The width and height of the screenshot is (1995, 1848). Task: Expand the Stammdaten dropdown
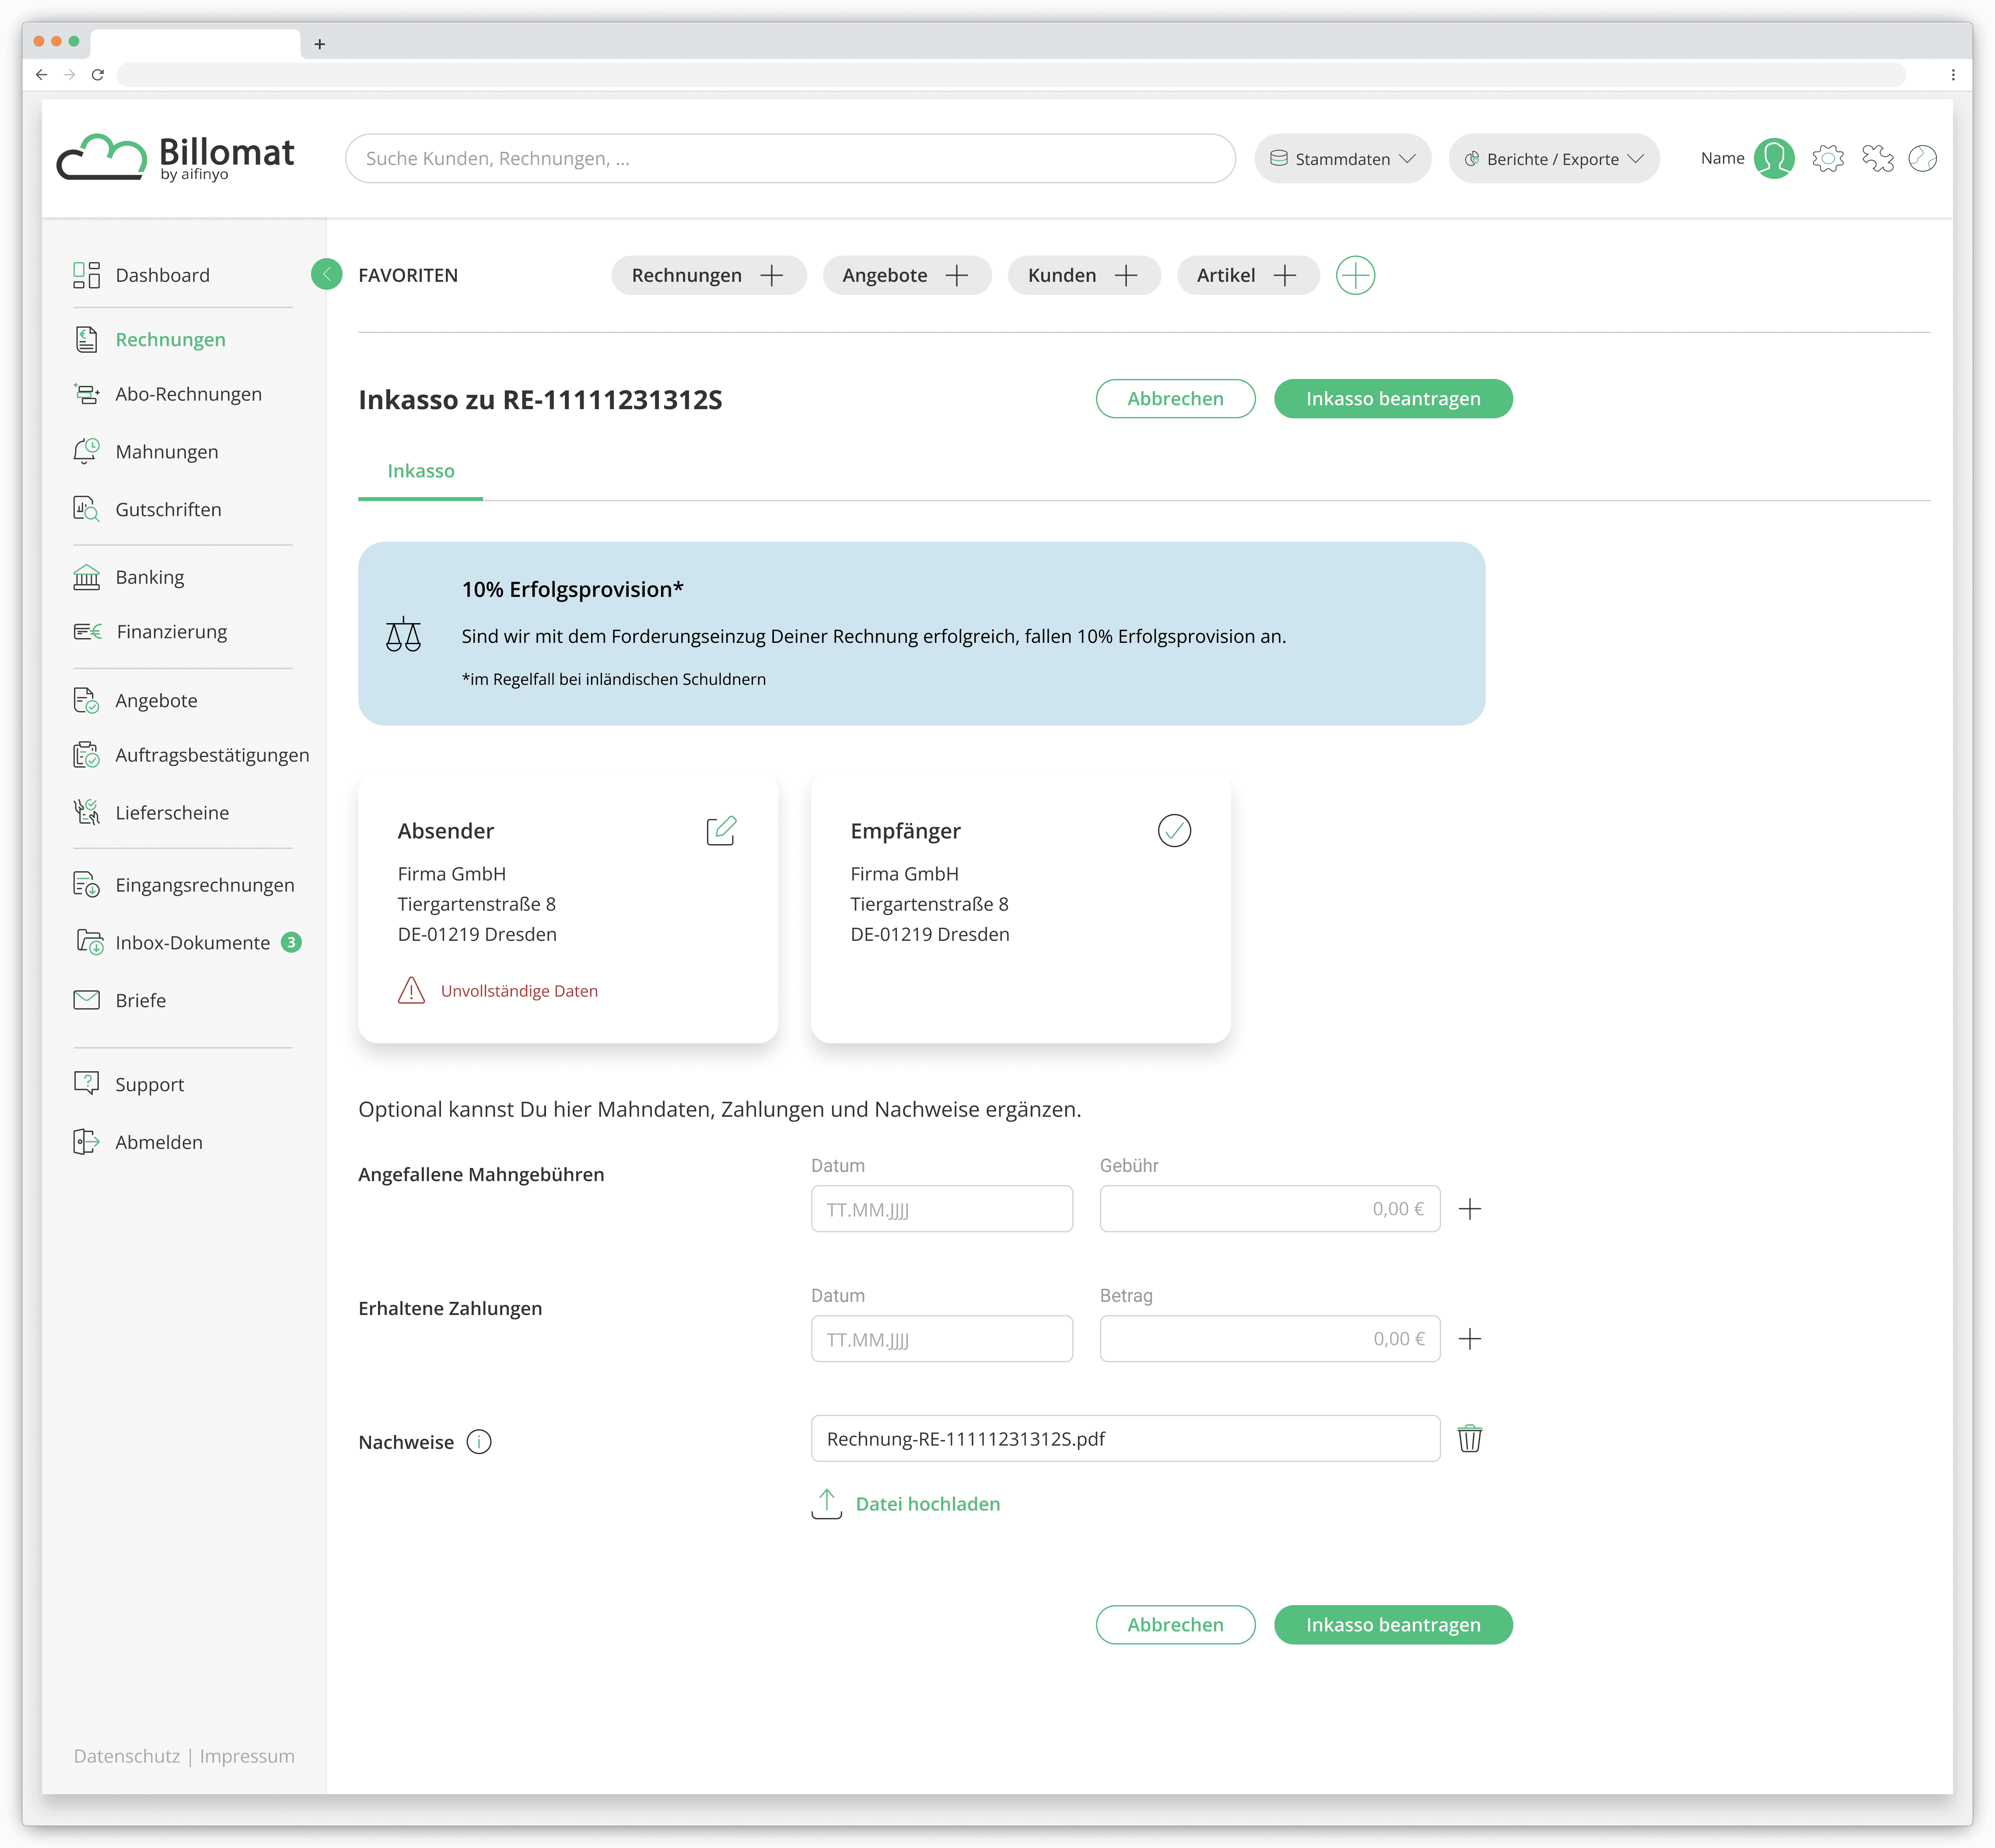pos(1342,159)
